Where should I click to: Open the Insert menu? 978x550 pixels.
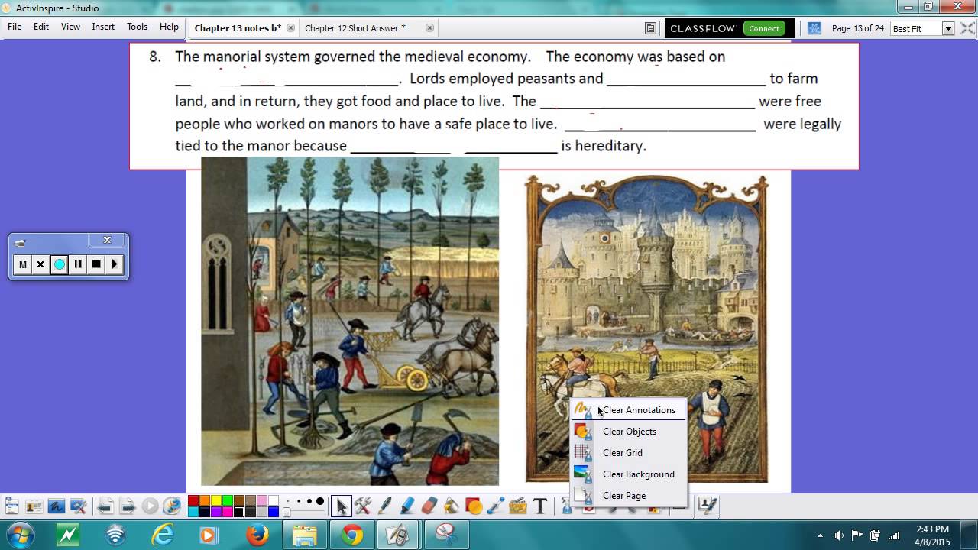coord(103,27)
